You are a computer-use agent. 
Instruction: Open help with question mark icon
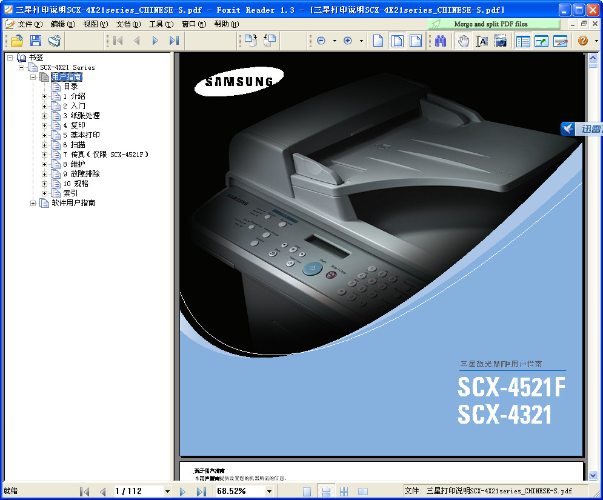coord(582,41)
